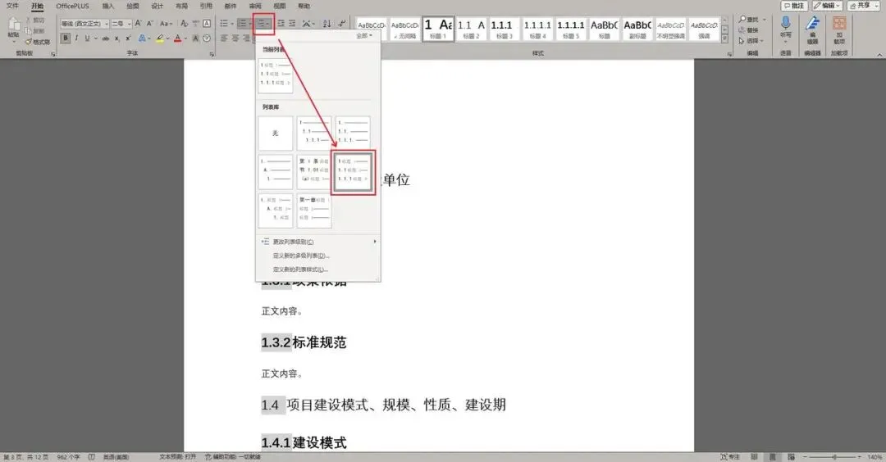Open the font name combo box
The width and height of the screenshot is (886, 462).
point(84,24)
